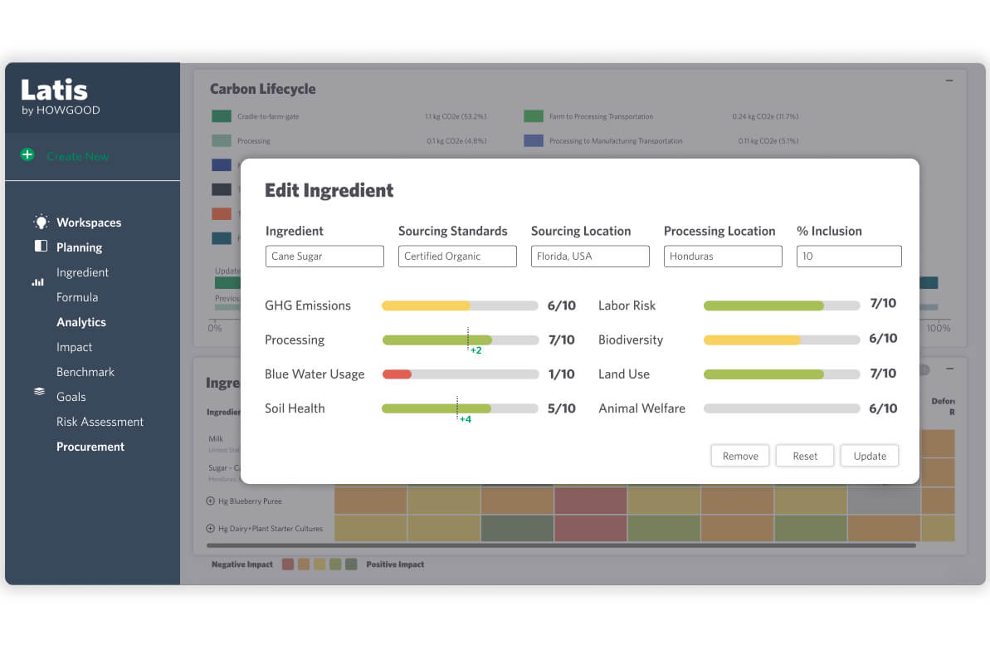Image resolution: width=990 pixels, height=650 pixels.
Task: Click the Analytics bar chart icon
Action: 38,282
